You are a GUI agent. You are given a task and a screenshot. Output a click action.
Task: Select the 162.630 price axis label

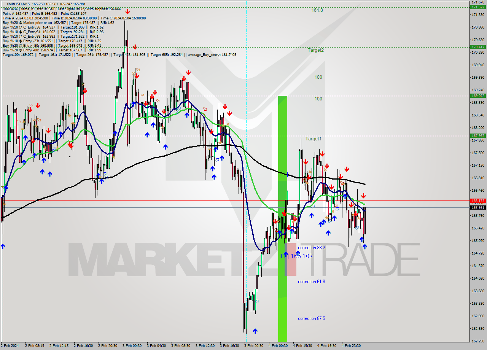pyautogui.click(x=478, y=328)
